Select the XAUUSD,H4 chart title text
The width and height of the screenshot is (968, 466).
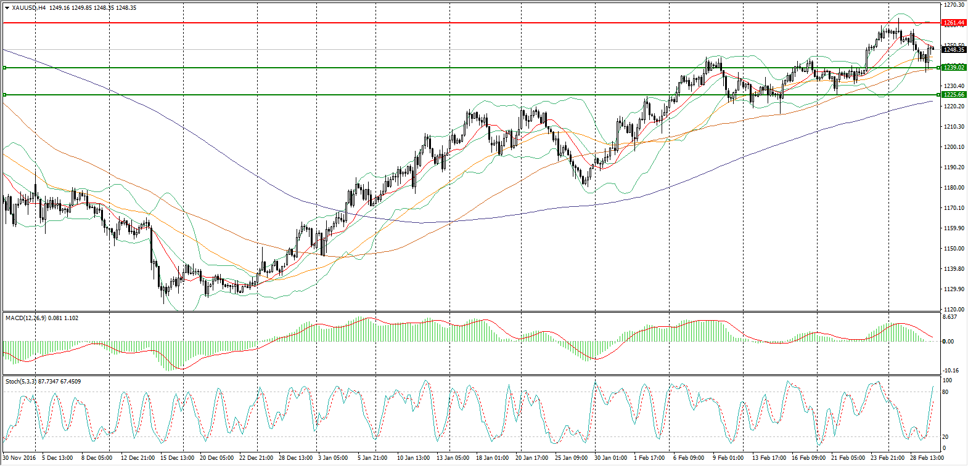[x=28, y=8]
